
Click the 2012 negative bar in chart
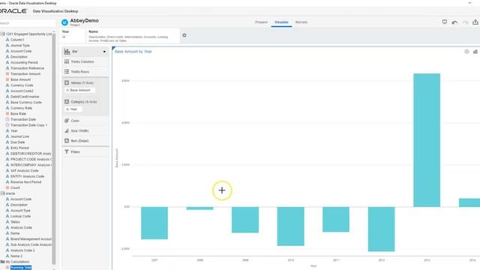click(x=382, y=229)
